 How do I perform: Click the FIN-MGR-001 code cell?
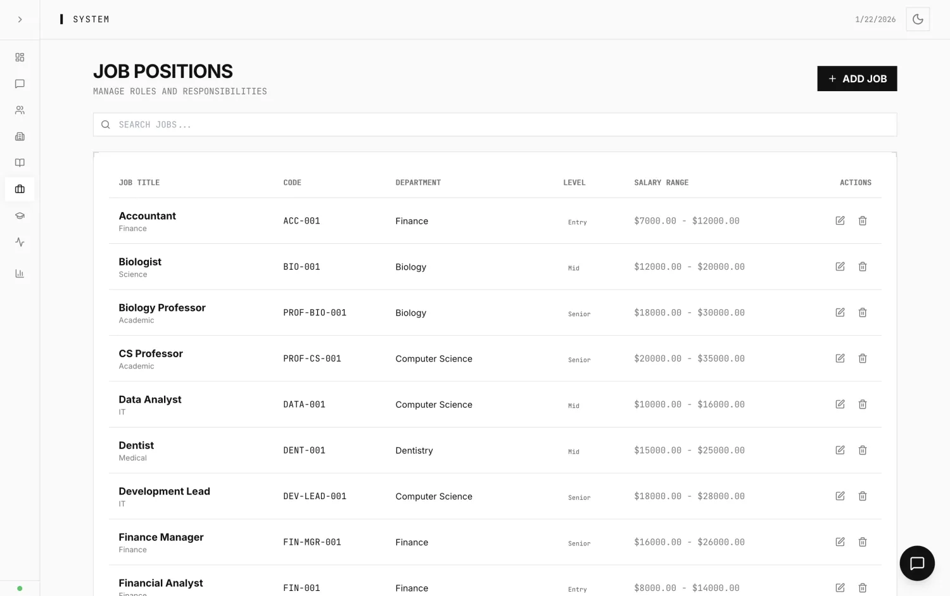point(312,542)
